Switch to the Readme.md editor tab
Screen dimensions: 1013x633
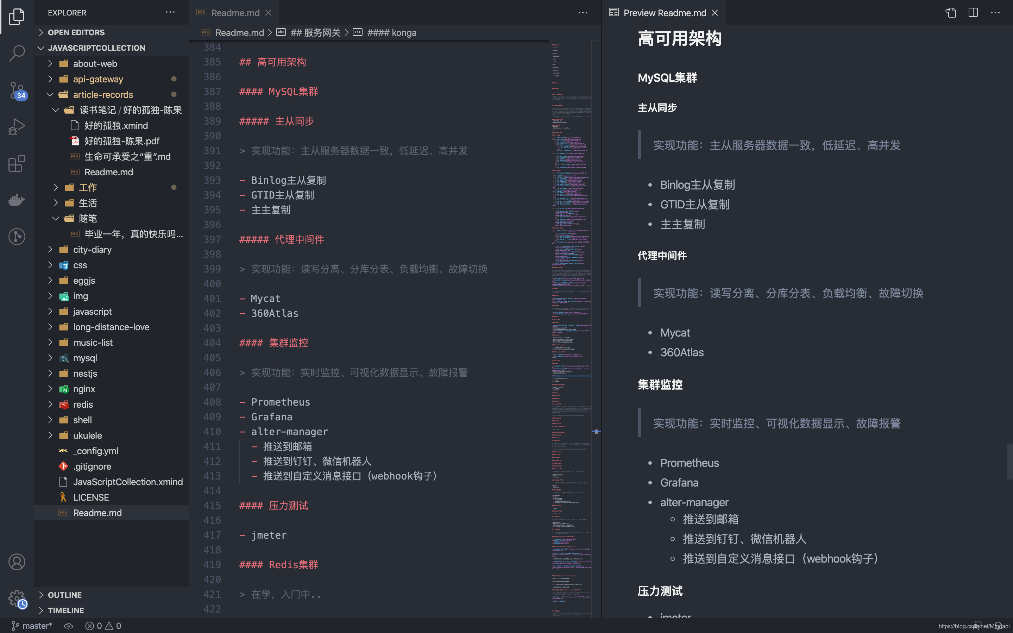(x=234, y=13)
